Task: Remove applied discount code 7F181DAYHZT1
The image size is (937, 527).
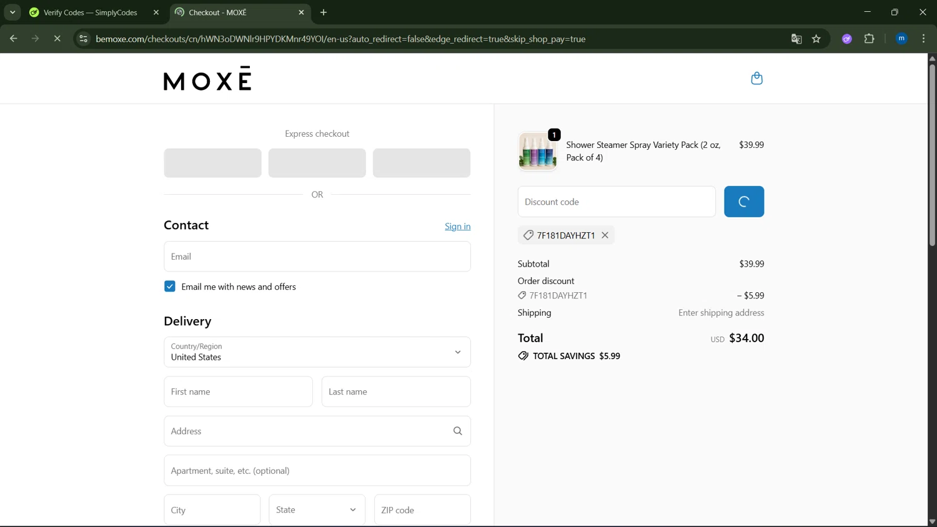Action: point(605,235)
